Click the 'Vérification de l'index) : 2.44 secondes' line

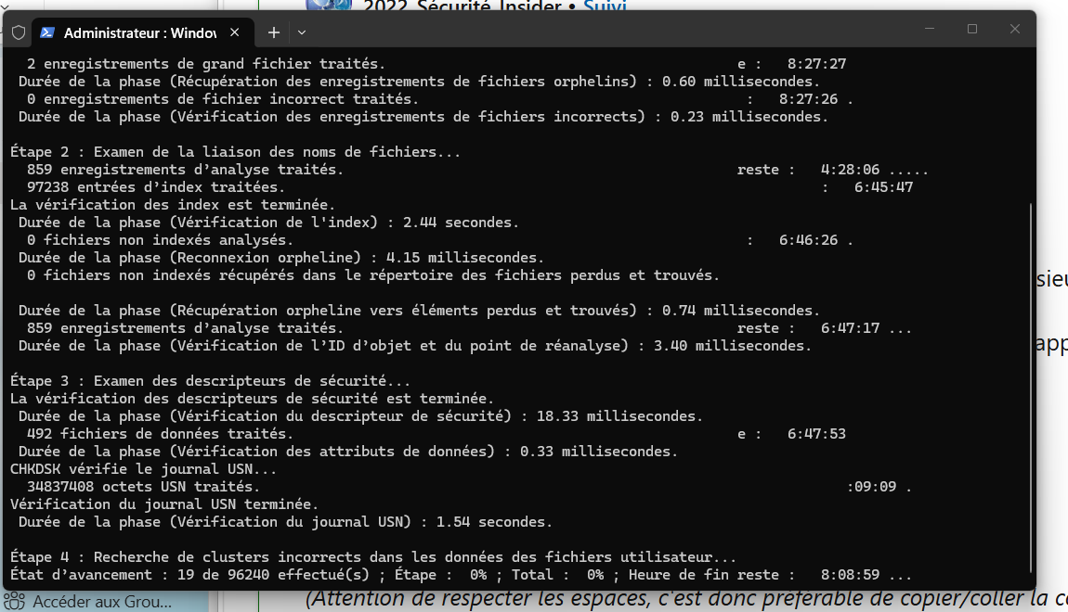coord(268,223)
